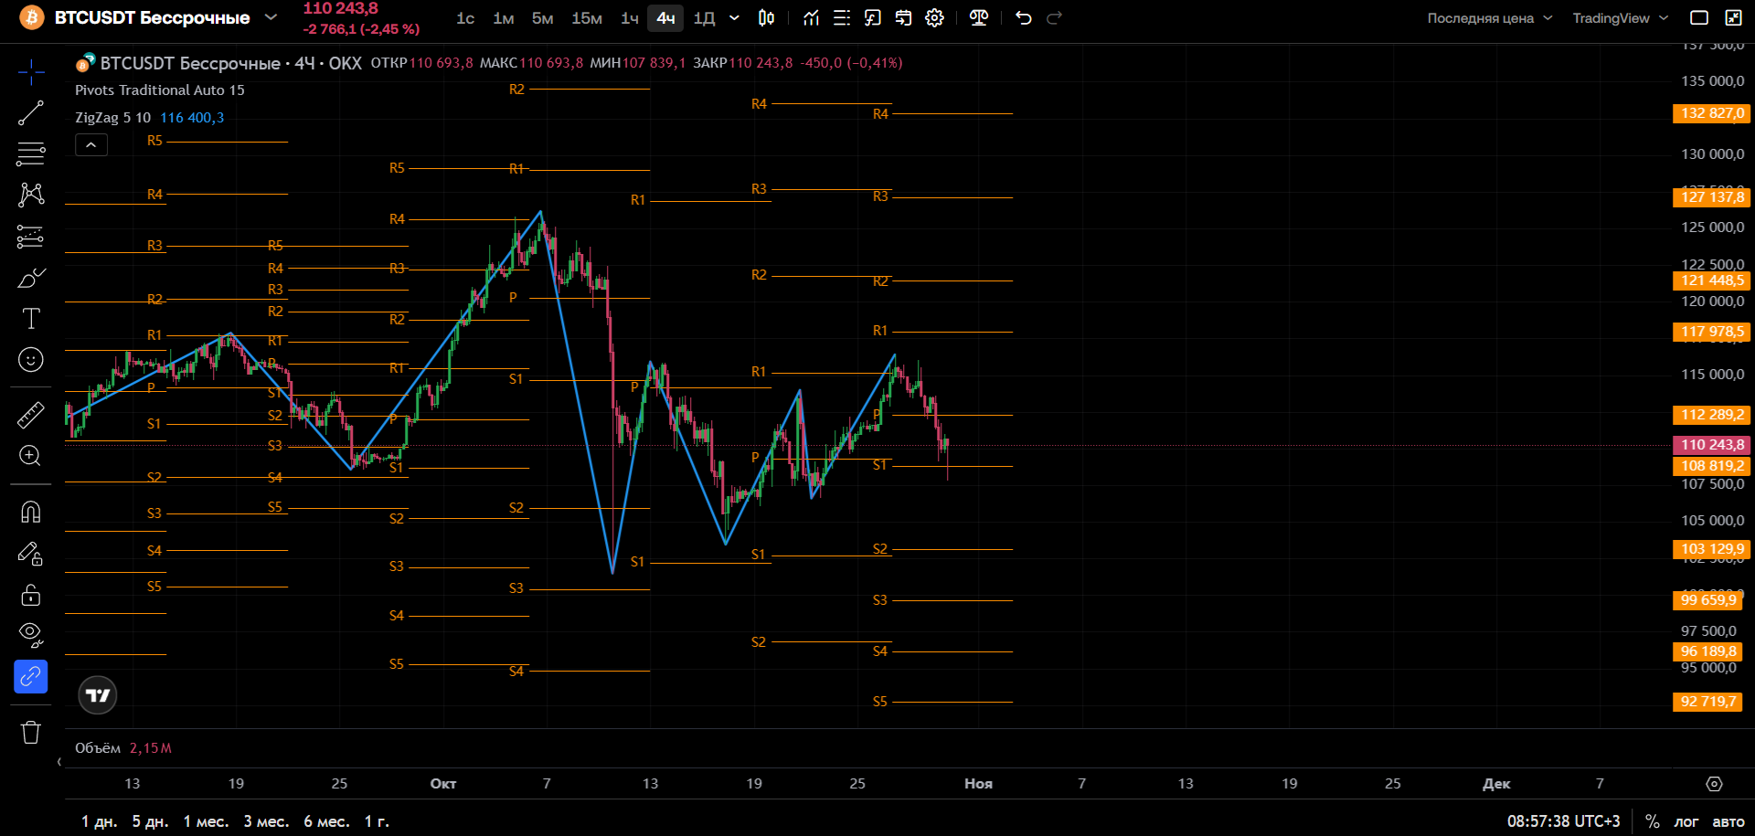
Task: Redo the last chart action
Action: 1054,18
